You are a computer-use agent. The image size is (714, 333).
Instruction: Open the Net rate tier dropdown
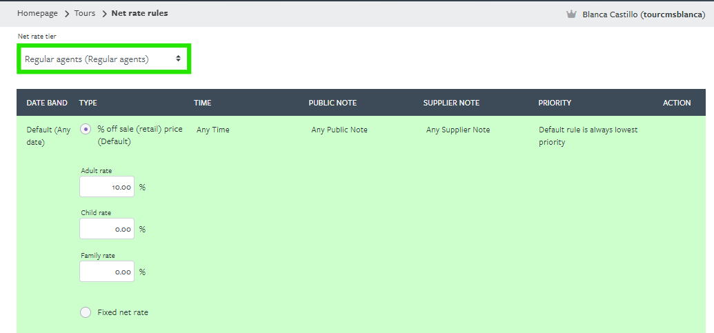point(103,59)
